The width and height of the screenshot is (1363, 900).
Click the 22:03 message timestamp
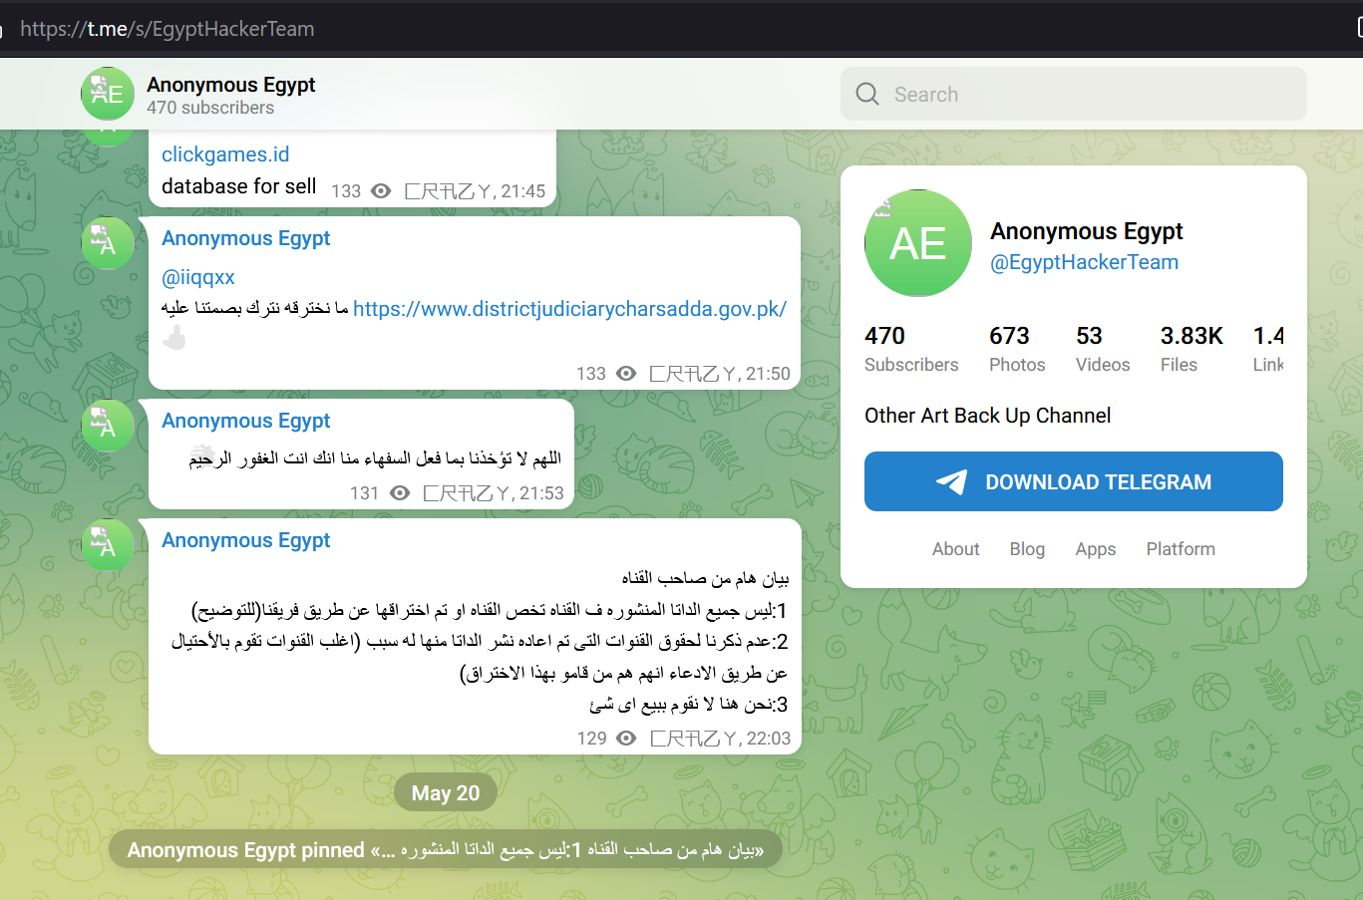pyautogui.click(x=768, y=739)
